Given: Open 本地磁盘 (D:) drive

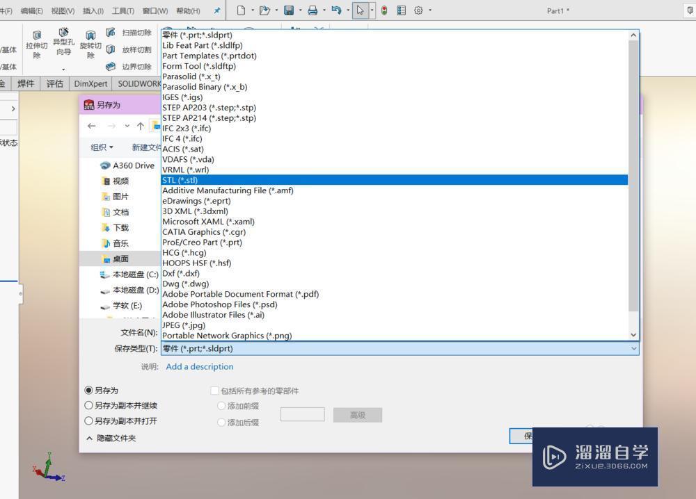Looking at the screenshot, I should tap(129, 290).
